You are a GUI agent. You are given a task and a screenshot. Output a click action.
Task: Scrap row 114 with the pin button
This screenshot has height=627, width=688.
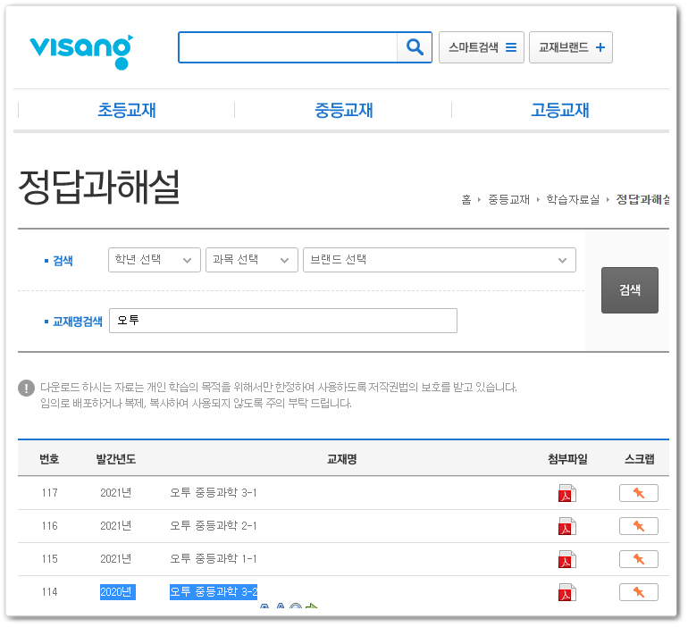point(639,592)
